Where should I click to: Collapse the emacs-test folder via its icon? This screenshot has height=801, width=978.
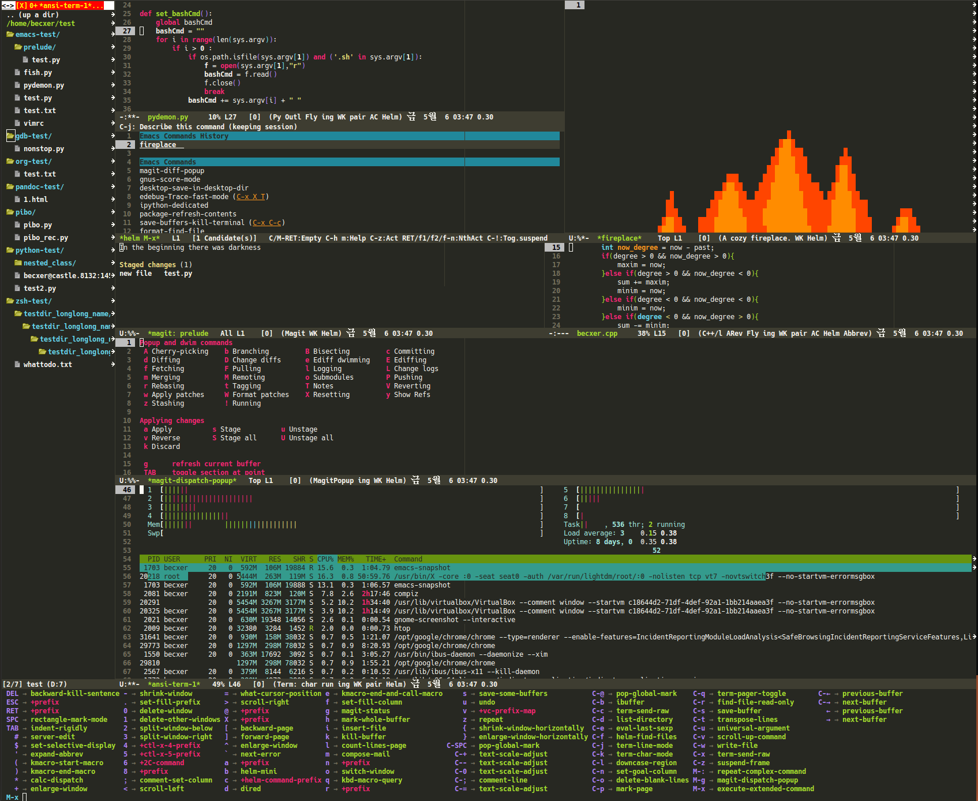tap(10, 35)
